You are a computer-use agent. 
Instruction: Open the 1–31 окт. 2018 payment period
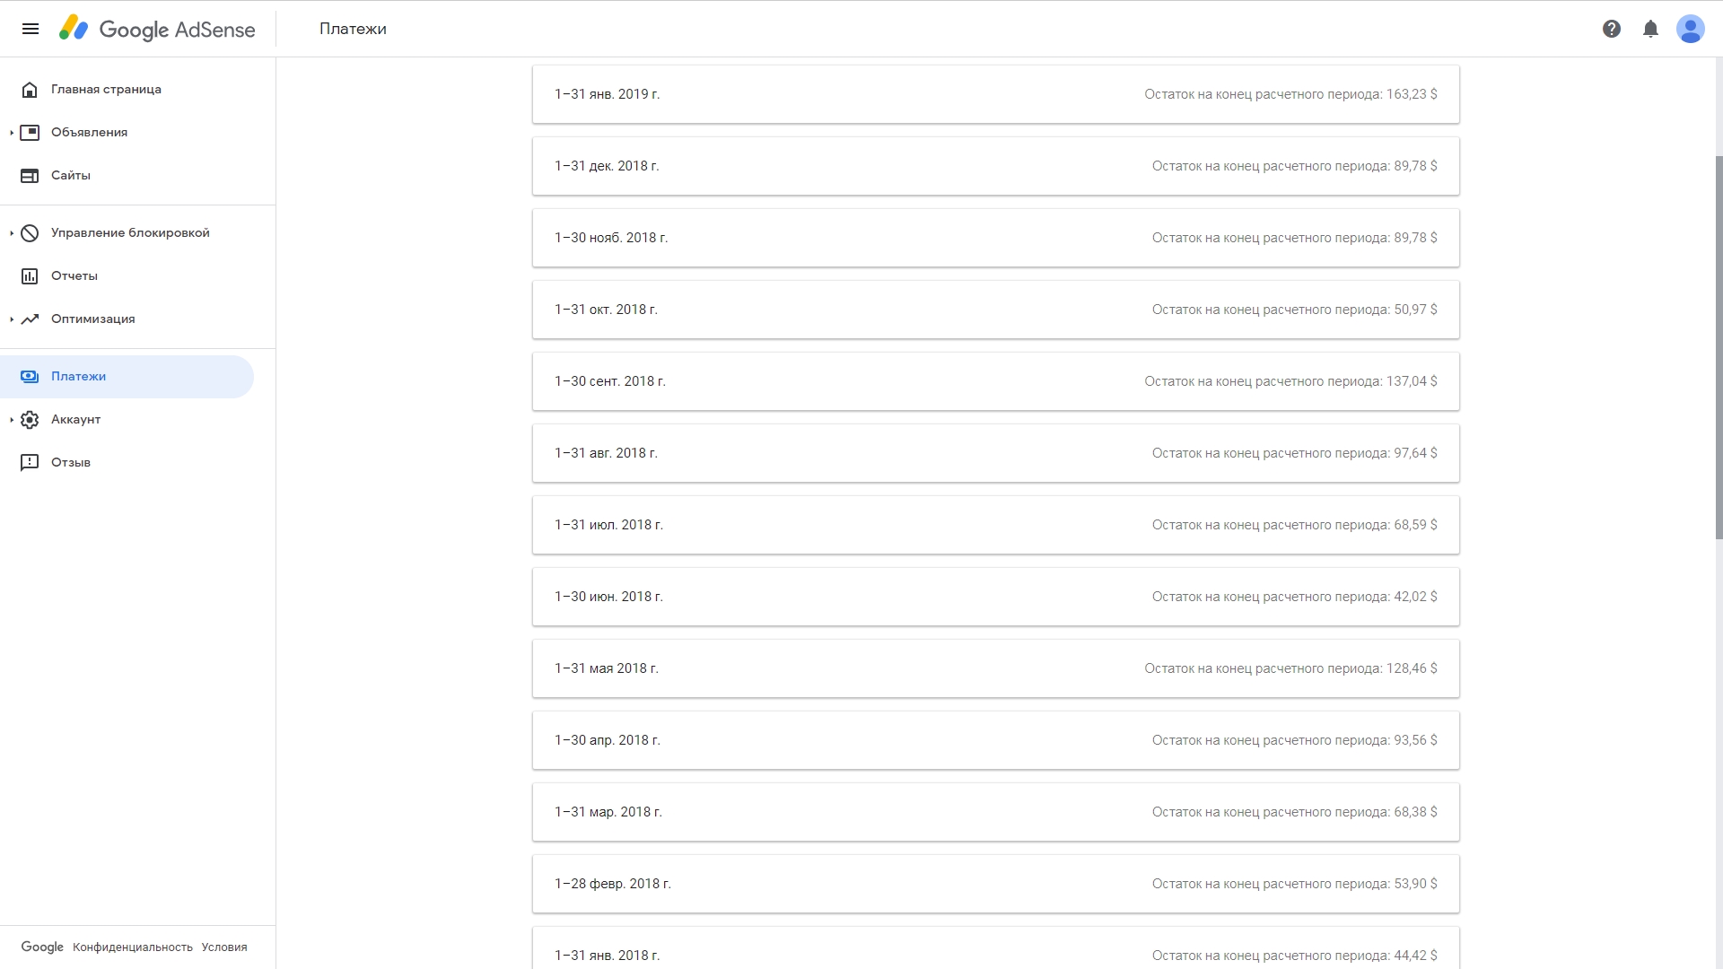995,310
